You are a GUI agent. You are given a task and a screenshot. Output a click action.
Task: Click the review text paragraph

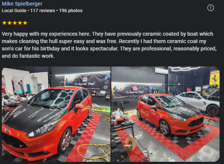pos(109,45)
